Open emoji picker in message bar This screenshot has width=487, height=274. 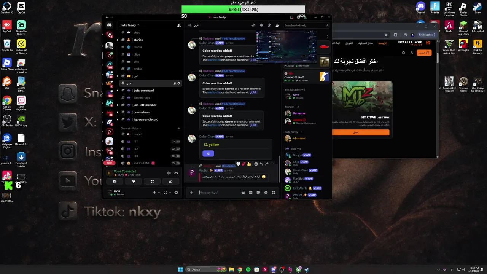pyautogui.click(x=266, y=193)
